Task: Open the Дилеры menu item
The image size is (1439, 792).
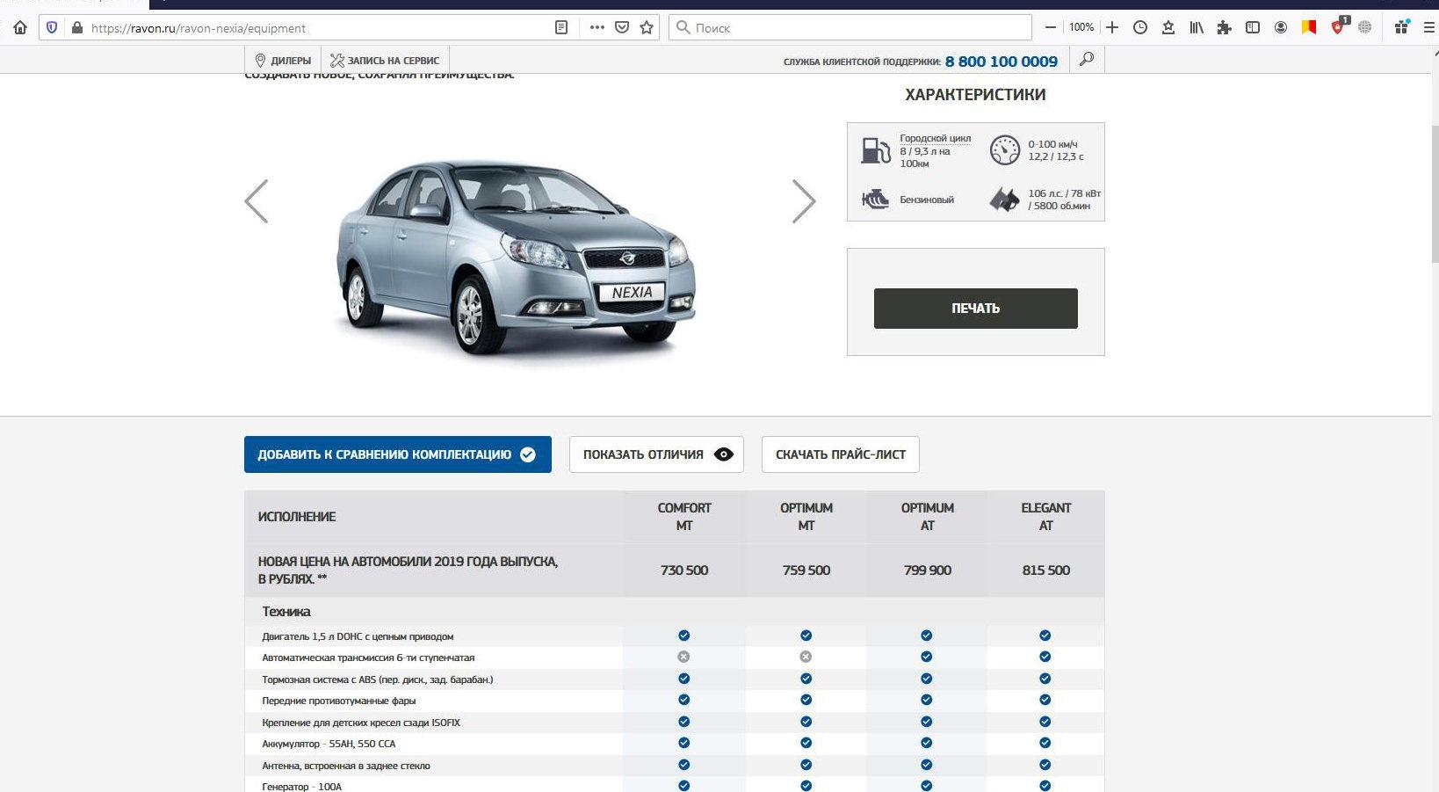Action: [283, 61]
